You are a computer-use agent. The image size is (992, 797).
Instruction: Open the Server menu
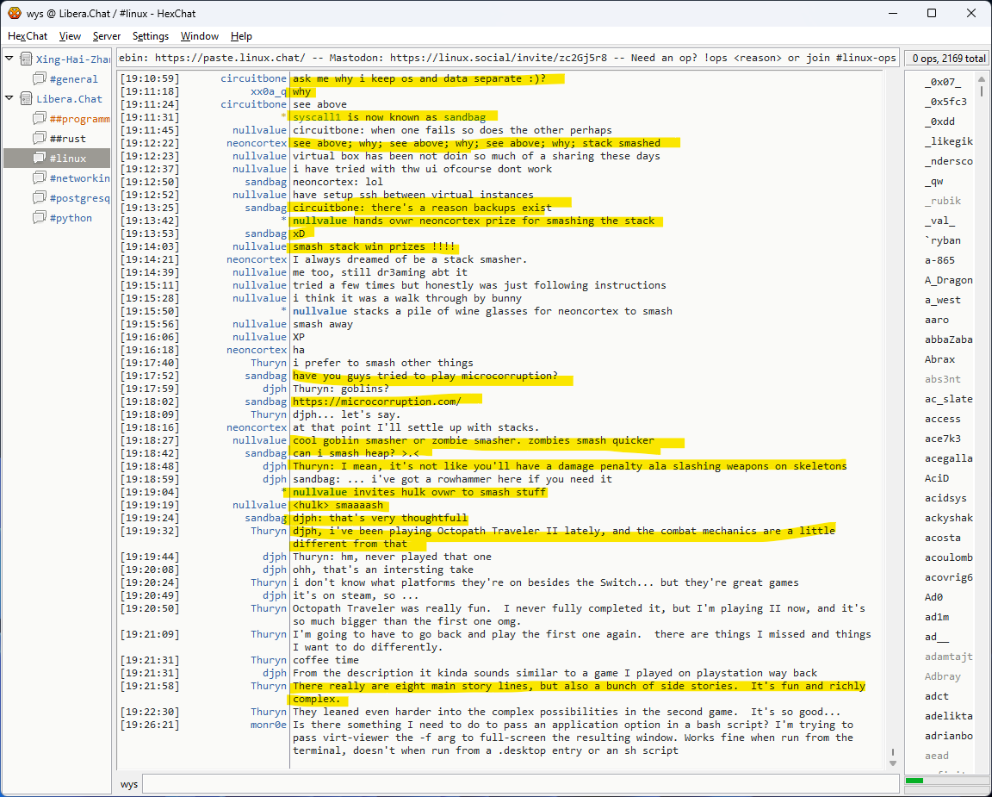point(107,36)
